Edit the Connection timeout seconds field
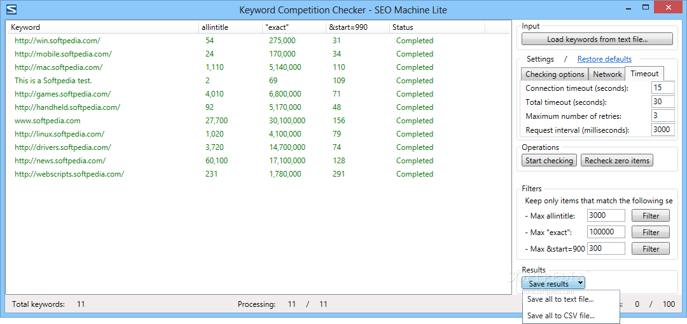The image size is (687, 324). click(x=662, y=88)
